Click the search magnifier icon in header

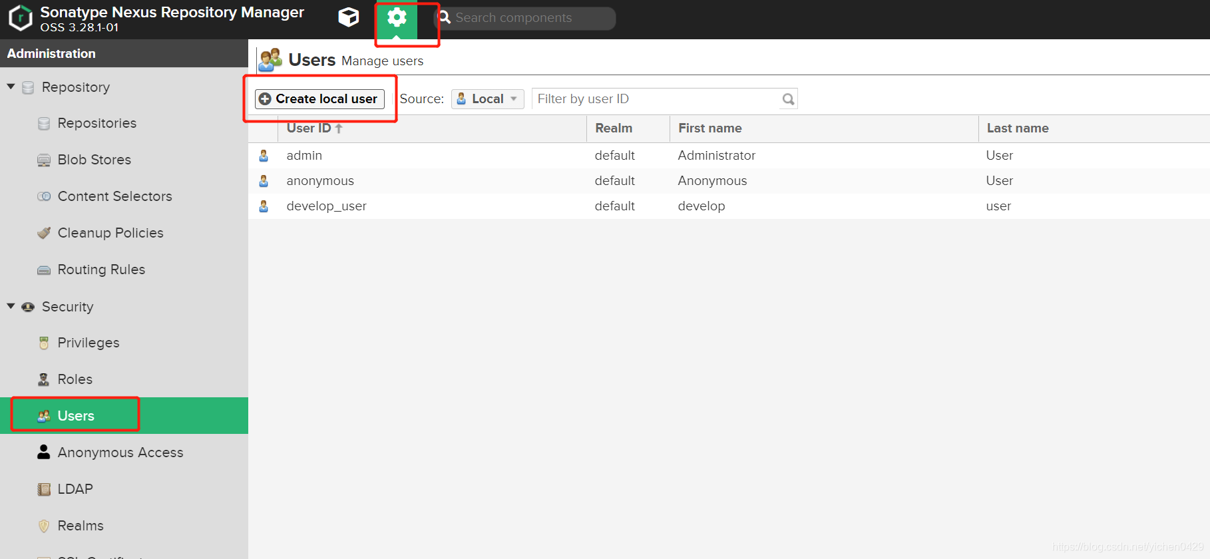click(445, 17)
